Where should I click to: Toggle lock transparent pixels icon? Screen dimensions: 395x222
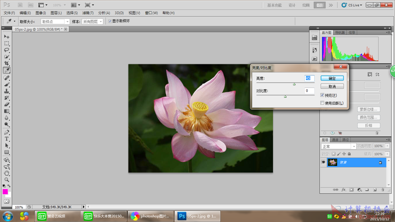pyautogui.click(x=333, y=154)
